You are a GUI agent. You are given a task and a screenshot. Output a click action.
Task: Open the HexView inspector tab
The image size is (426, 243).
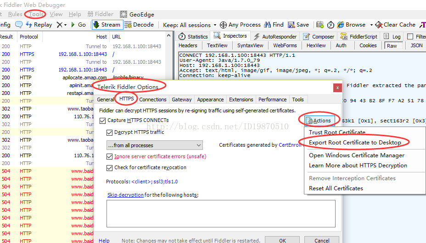coord(316,45)
